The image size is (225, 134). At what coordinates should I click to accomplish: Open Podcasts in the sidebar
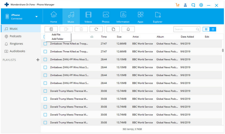point(15,36)
